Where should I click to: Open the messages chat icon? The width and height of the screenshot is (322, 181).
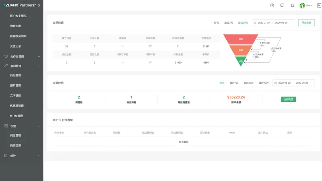282,5
